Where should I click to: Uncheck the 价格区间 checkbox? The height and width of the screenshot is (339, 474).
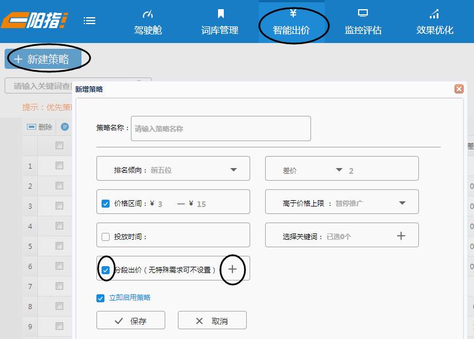(x=106, y=203)
